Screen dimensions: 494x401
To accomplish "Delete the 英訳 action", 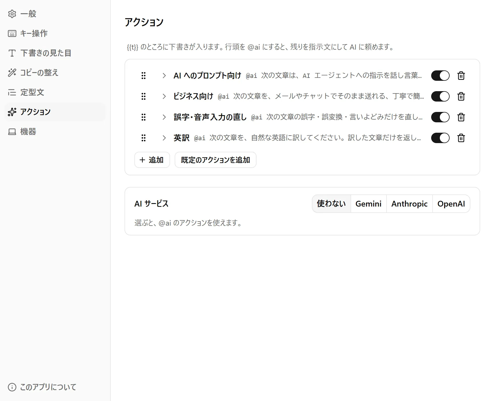I will pyautogui.click(x=461, y=138).
